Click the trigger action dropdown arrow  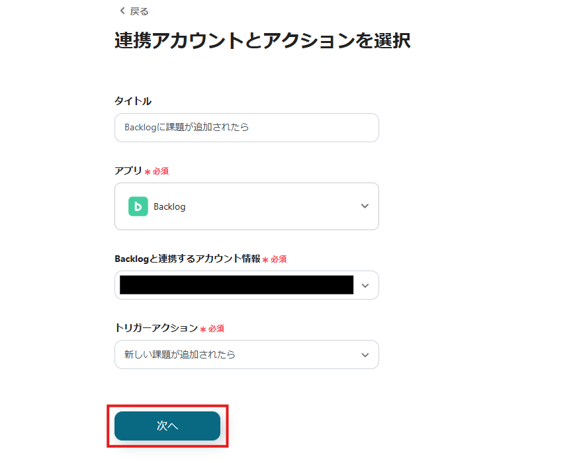[365, 355]
